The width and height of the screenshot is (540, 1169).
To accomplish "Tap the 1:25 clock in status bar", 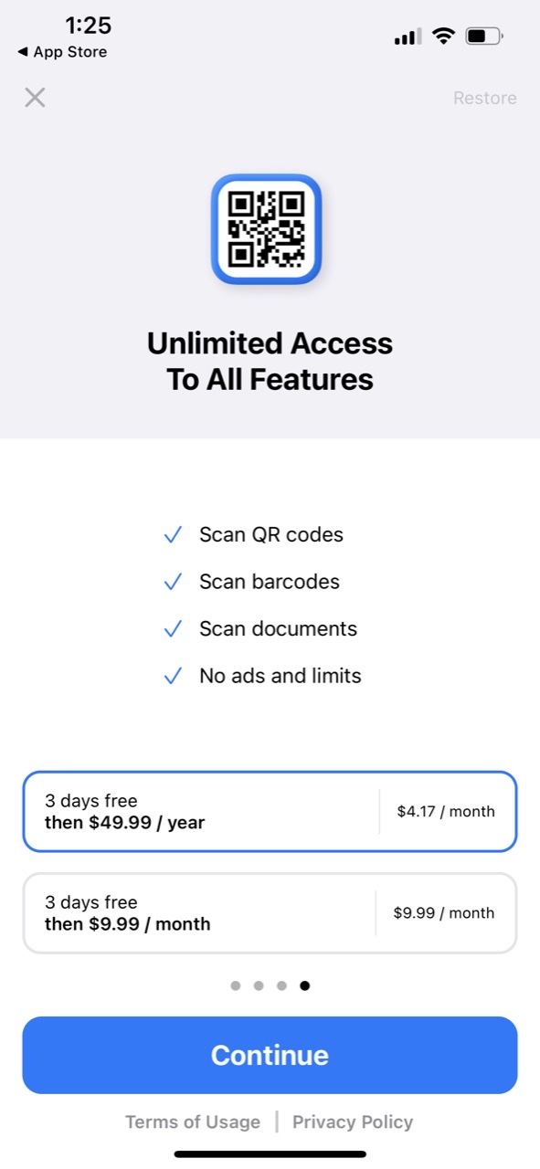I will [89, 25].
